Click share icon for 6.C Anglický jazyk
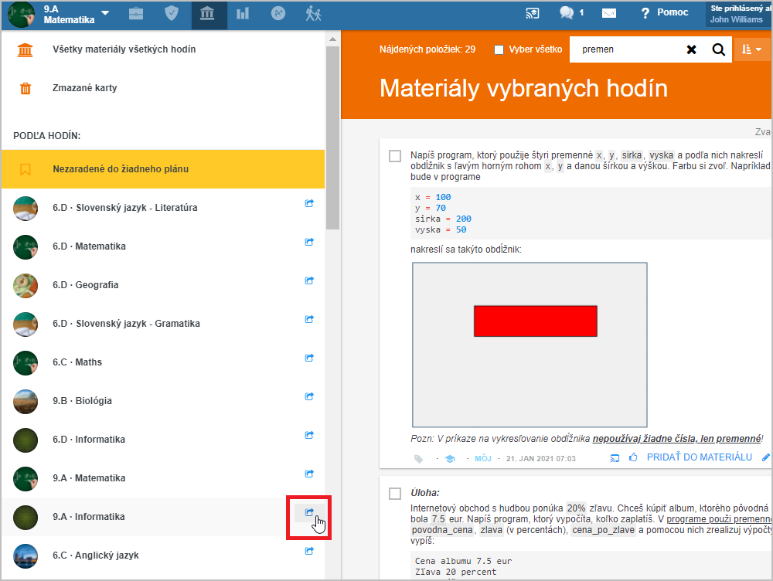 coord(309,551)
